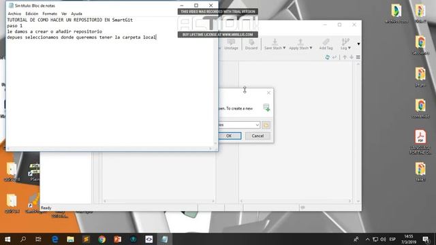The width and height of the screenshot is (436, 245).
Task: Click the People icon in the taskbar
Action: (x=356, y=239)
